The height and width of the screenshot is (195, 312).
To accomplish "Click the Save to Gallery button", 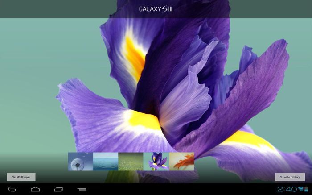I will click(x=290, y=177).
